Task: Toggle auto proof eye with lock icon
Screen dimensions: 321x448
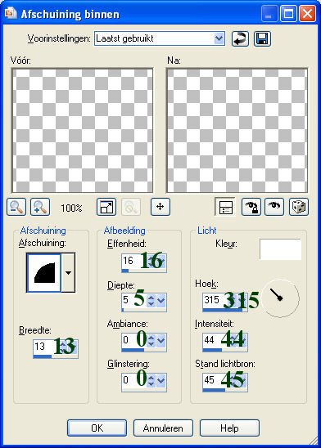Action: pos(251,207)
